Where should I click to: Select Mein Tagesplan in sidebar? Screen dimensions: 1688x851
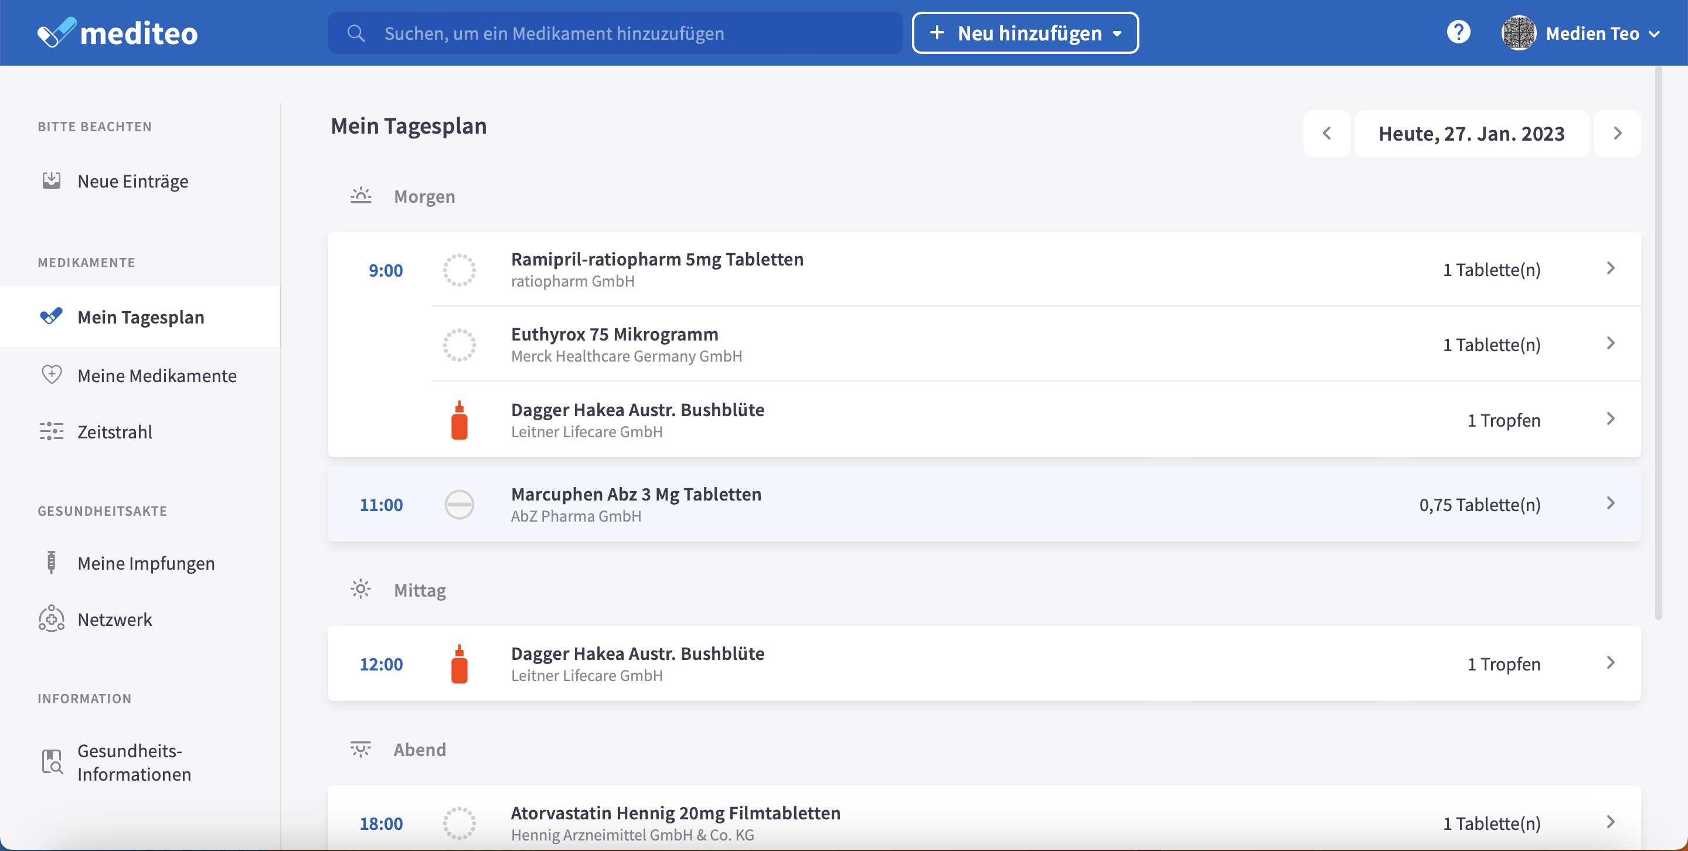coord(140,316)
